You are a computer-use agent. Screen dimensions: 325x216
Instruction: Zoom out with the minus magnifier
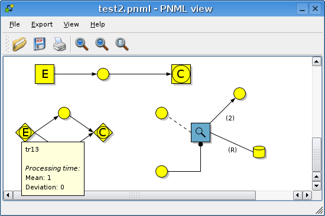click(102, 44)
